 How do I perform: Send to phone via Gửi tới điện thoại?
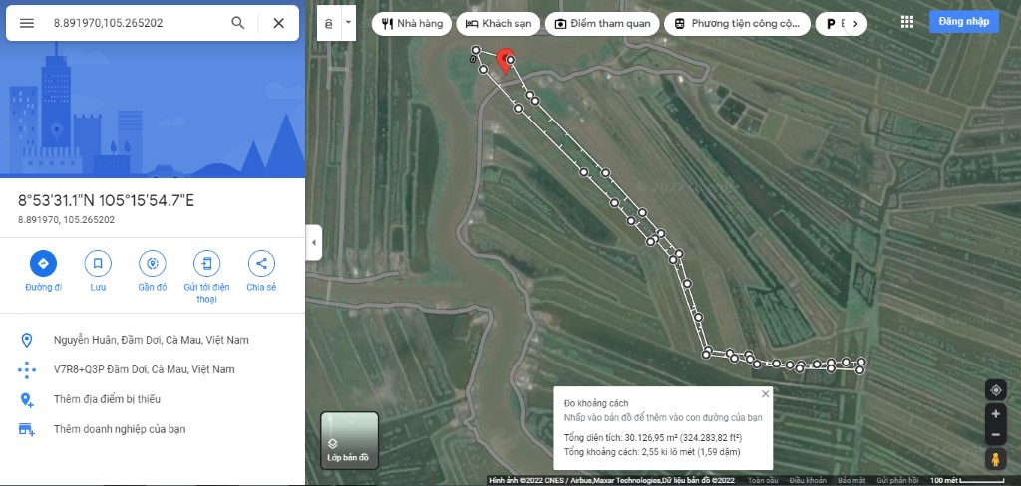click(x=206, y=264)
